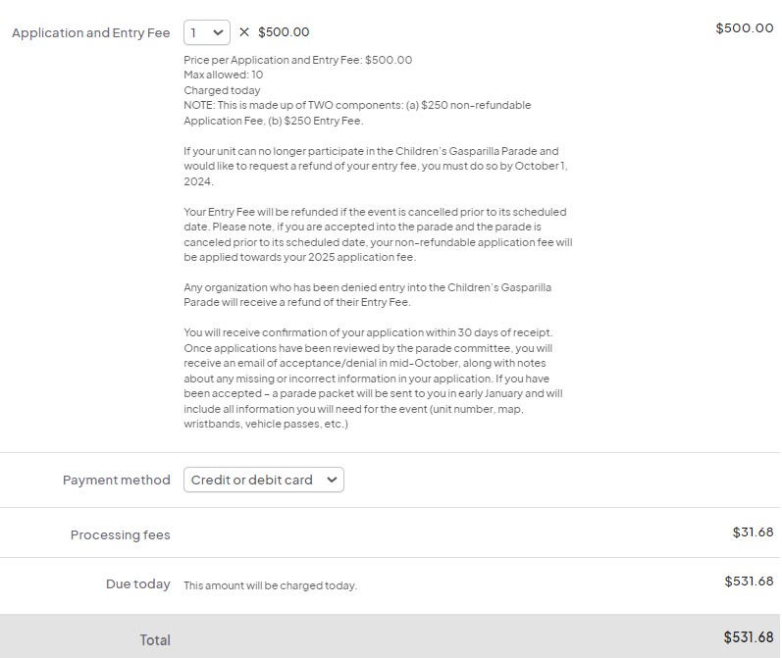Screen dimensions: 782x658
Task: Click the Processing fees label
Action: pyautogui.click(x=120, y=534)
